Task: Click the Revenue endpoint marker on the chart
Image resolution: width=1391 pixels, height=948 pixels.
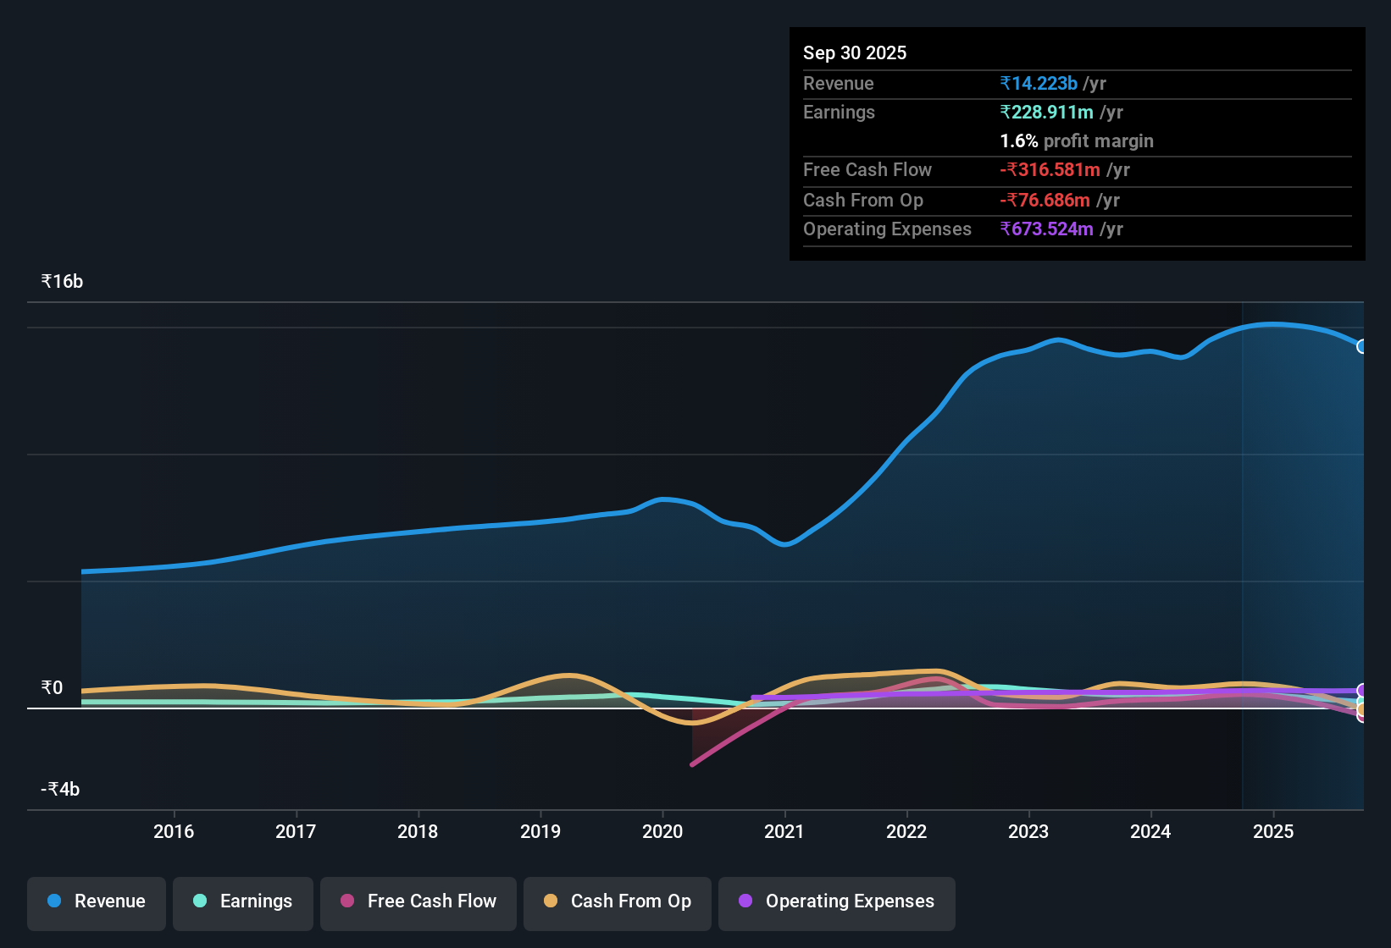Action: tap(1362, 346)
